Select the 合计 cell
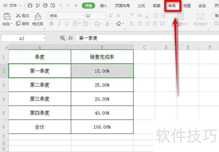Viewport: 219px width, 152px height. point(40,127)
